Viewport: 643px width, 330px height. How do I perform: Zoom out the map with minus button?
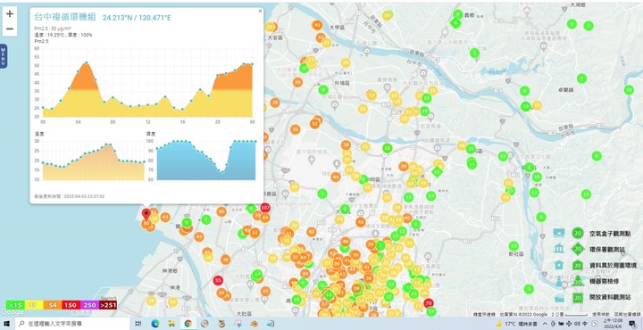click(x=10, y=29)
